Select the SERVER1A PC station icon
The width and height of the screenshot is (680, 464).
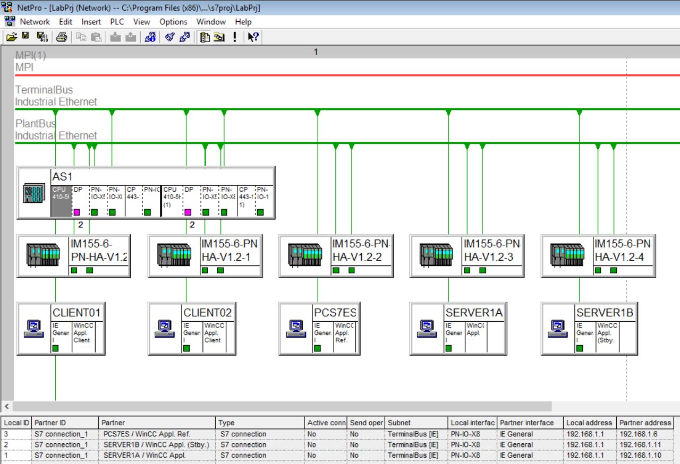[x=427, y=329]
